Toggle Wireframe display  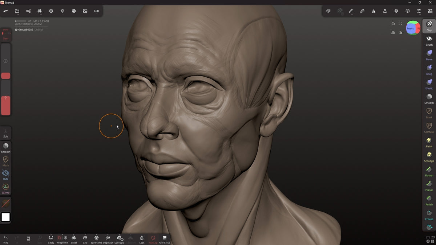pos(96,239)
